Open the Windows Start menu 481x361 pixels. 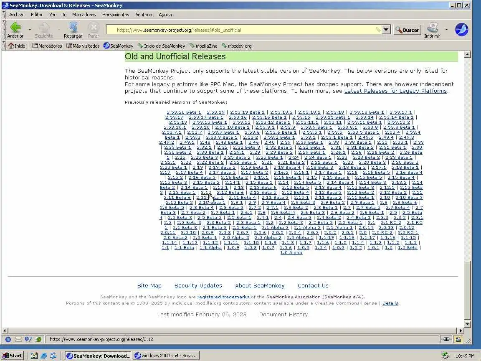pos(13,356)
